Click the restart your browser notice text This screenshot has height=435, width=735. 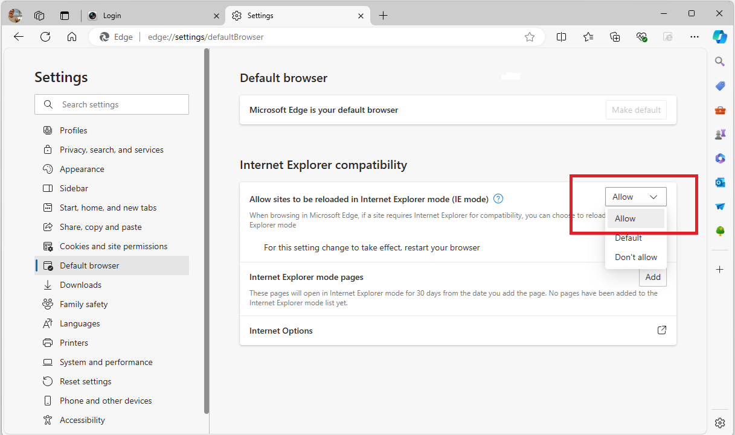point(372,247)
